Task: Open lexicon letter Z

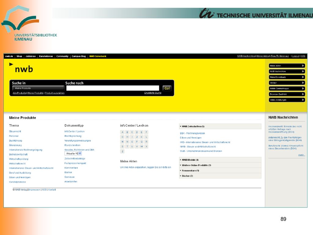Action: (x=123, y=151)
